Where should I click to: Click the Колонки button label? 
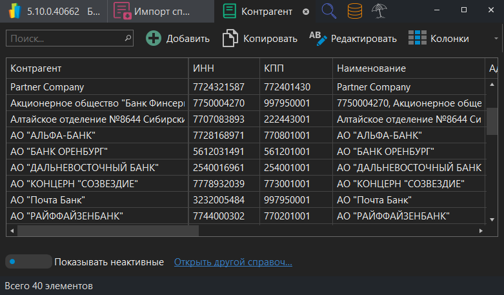point(449,39)
